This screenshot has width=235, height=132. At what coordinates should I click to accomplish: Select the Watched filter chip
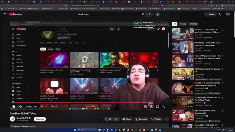(193, 24)
